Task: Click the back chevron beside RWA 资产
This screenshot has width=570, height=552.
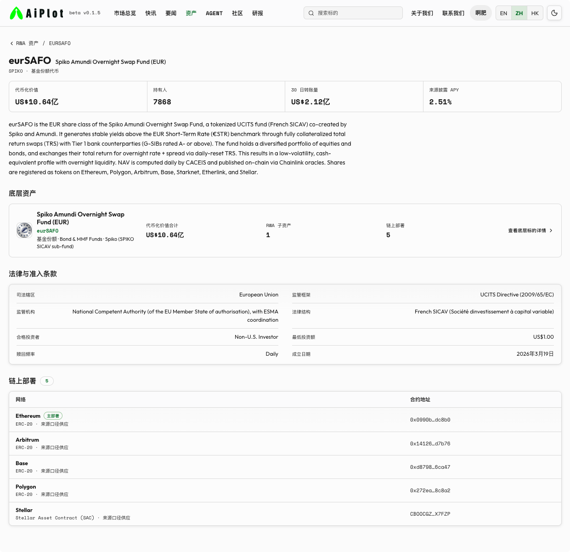Action: pos(11,43)
